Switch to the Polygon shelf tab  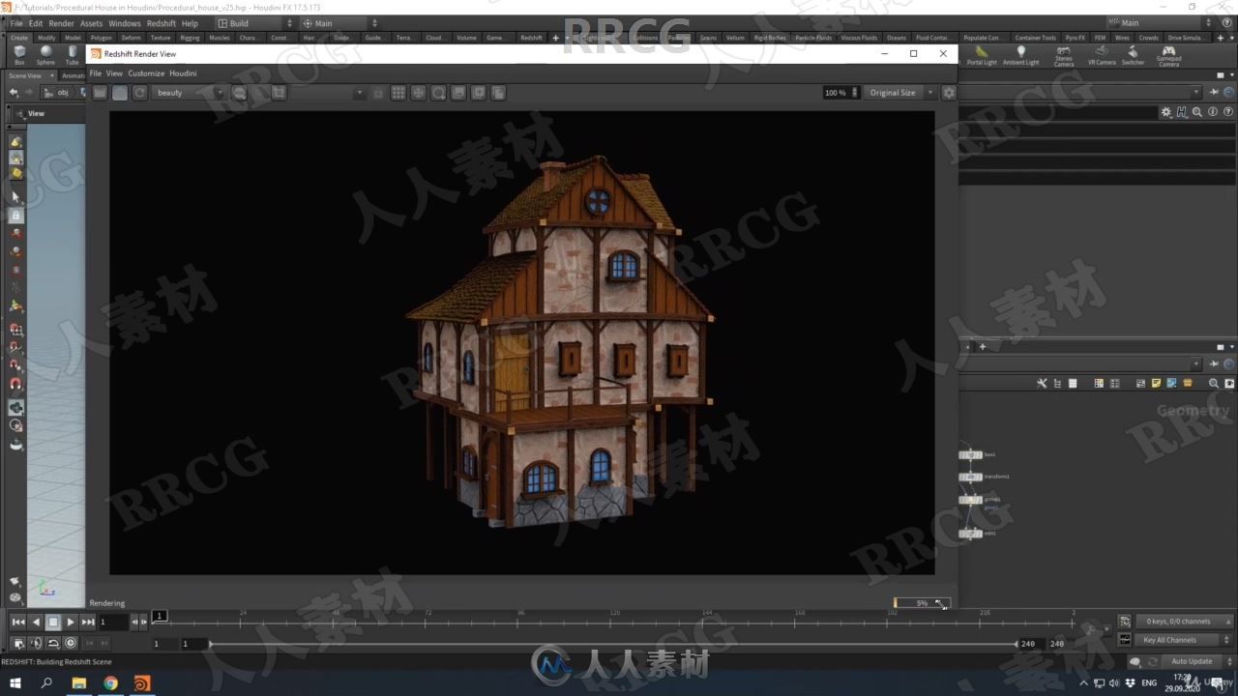pyautogui.click(x=101, y=38)
